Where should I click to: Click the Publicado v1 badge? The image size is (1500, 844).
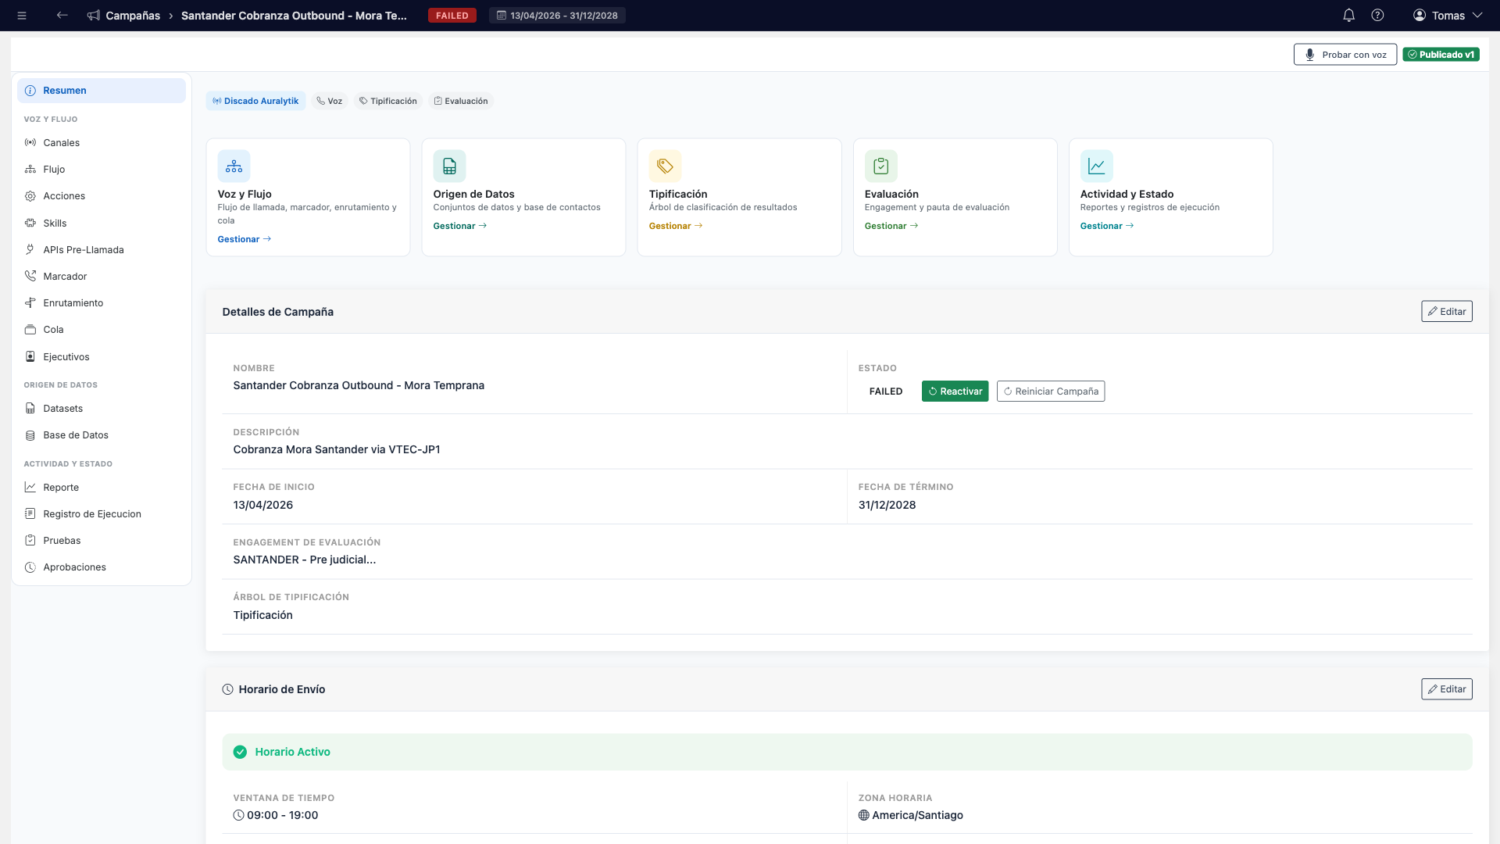point(1441,55)
